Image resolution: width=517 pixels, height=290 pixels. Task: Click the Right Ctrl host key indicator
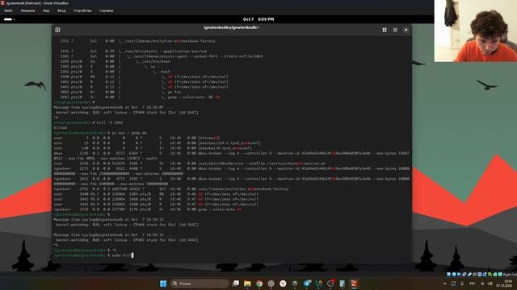click(x=510, y=274)
